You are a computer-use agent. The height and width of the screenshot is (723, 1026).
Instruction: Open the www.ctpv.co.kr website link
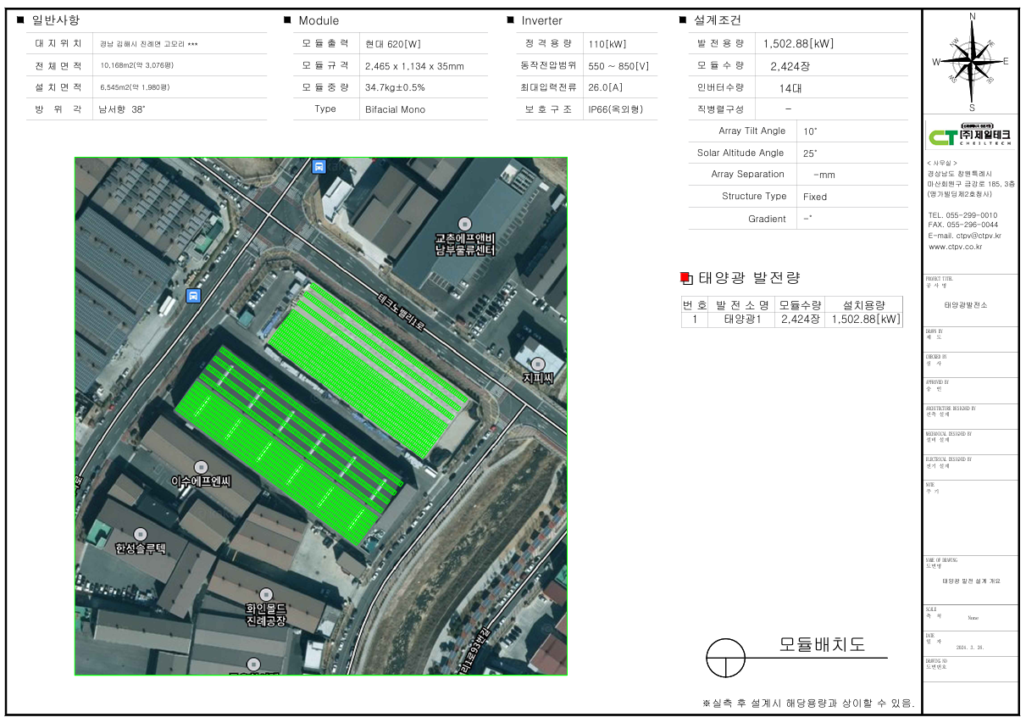click(955, 247)
